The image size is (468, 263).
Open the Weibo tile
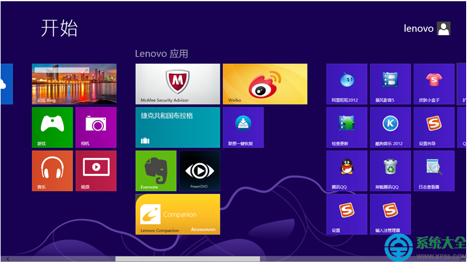click(265, 84)
